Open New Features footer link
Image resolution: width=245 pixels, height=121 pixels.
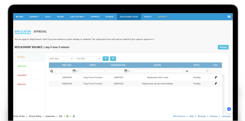179,116
